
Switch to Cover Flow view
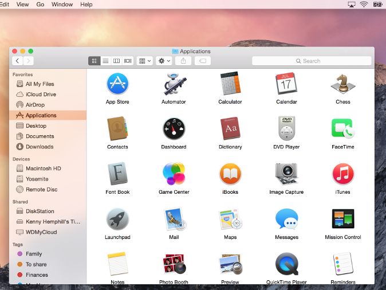[x=128, y=61]
